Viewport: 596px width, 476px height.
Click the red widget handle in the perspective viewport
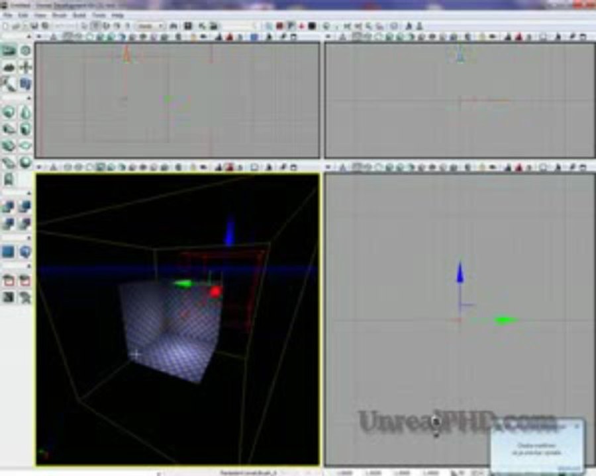[215, 292]
